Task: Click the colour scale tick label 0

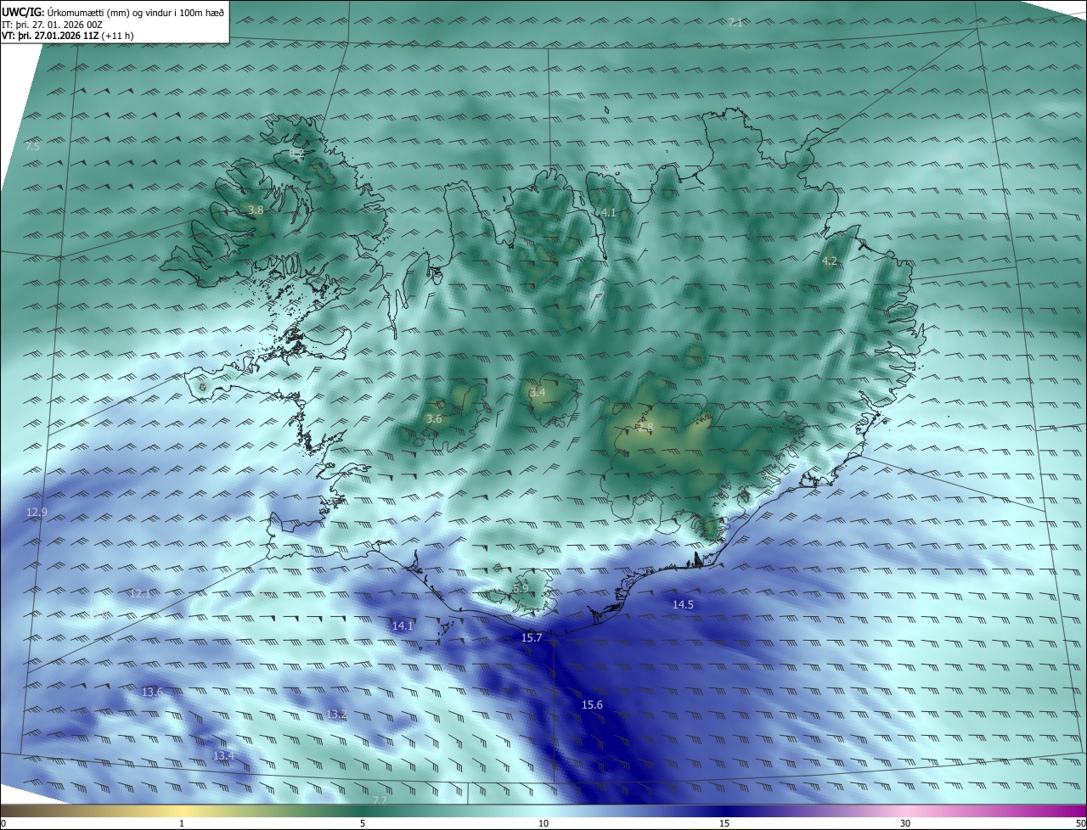Action: pos(3,823)
